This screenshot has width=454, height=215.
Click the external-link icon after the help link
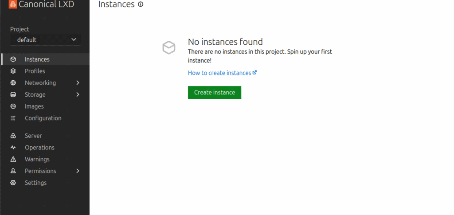coord(254,73)
